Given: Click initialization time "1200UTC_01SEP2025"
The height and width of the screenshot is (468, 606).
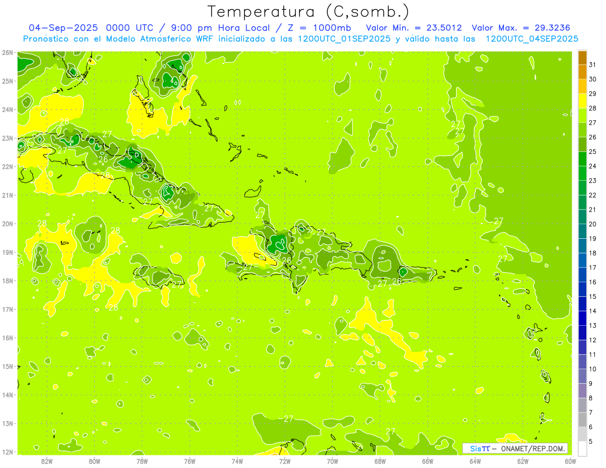Looking at the screenshot, I should click(x=344, y=38).
